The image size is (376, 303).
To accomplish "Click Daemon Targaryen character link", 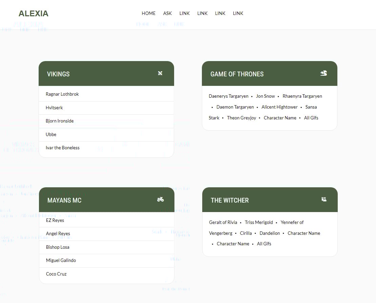I will click(235, 107).
